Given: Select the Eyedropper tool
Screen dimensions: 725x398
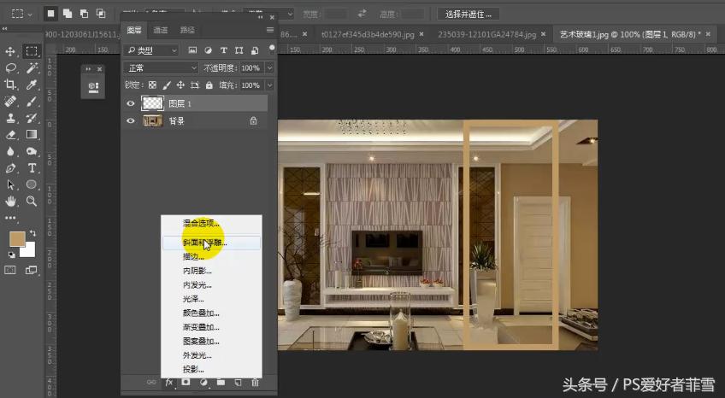Looking at the screenshot, I should 32,85.
